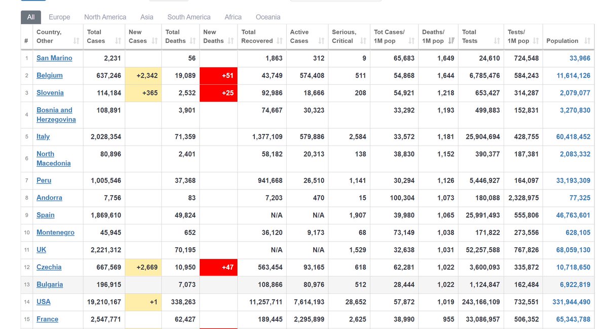Screen dimensions: 608x329
Task: Sort by Serious, Critical column arrows
Action: [x=363, y=41]
